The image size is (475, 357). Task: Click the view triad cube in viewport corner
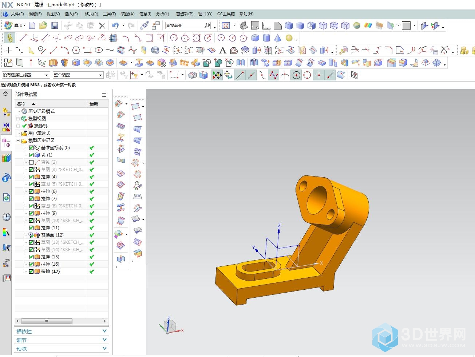tap(170, 326)
